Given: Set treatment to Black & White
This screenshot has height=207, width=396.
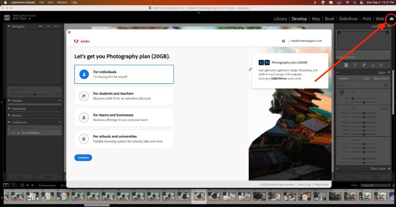Looking at the screenshot, I should click(x=381, y=79).
